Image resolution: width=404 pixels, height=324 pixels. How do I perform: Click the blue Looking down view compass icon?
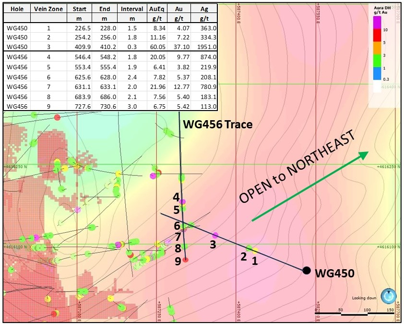(x=389, y=297)
